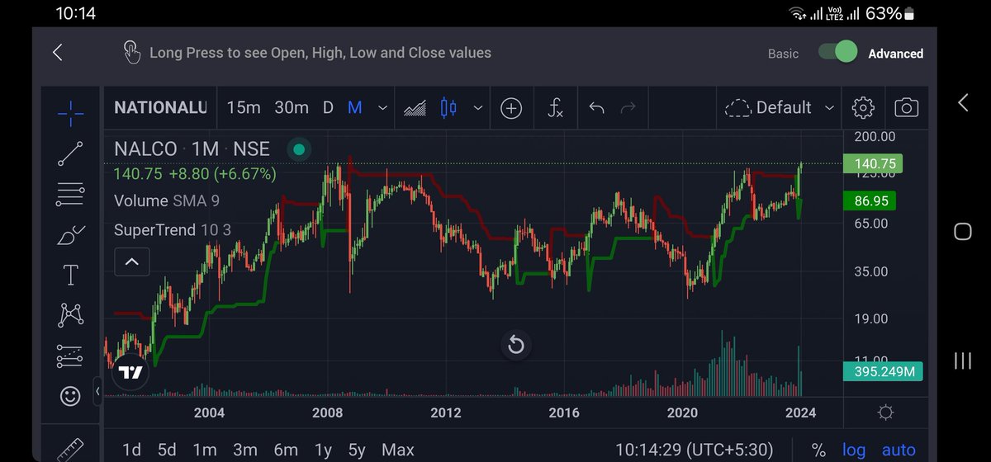
Task: Click the 140.75 current price label
Action: tap(872, 164)
